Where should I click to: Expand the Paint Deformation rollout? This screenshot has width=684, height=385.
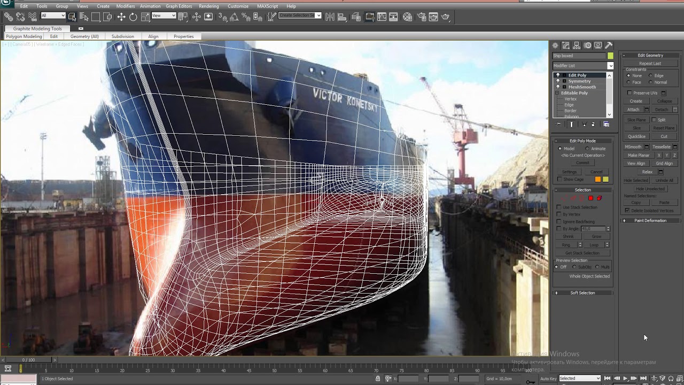[x=650, y=221]
